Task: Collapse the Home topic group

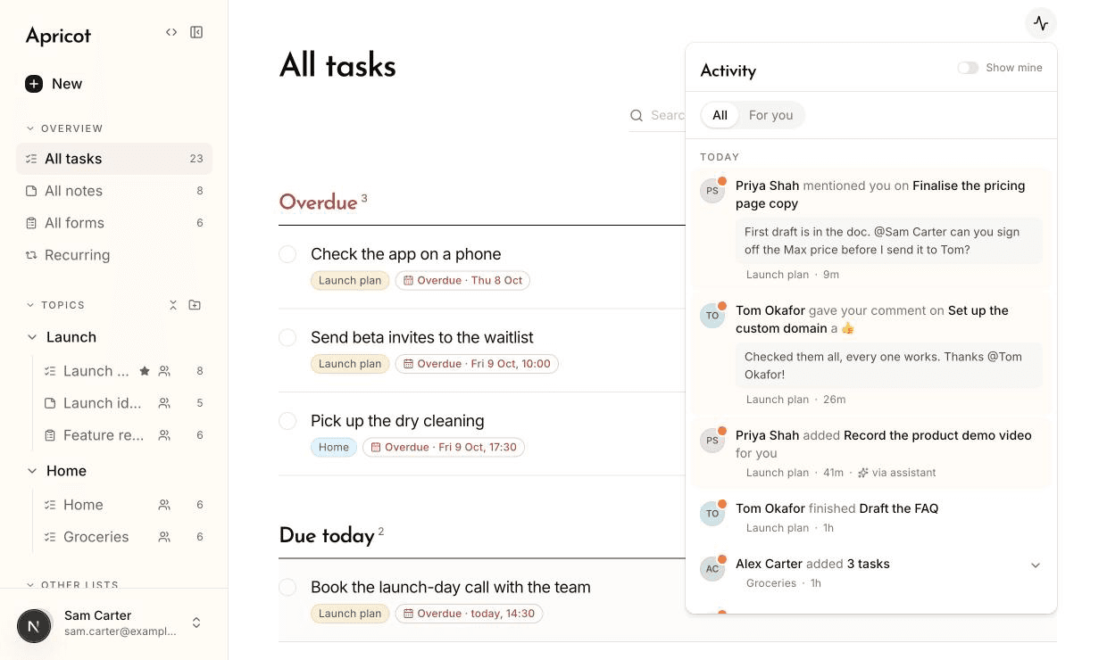Action: click(x=32, y=471)
